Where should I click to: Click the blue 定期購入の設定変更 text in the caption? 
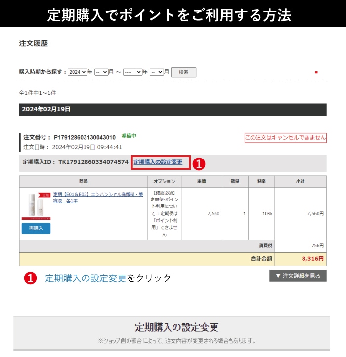(x=86, y=278)
